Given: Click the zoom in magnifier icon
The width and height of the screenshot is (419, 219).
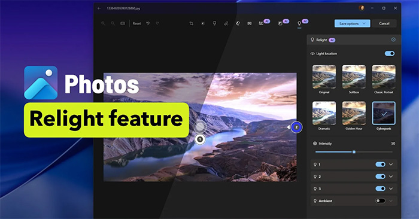Looking at the screenshot, I should pyautogui.click(x=103, y=23).
